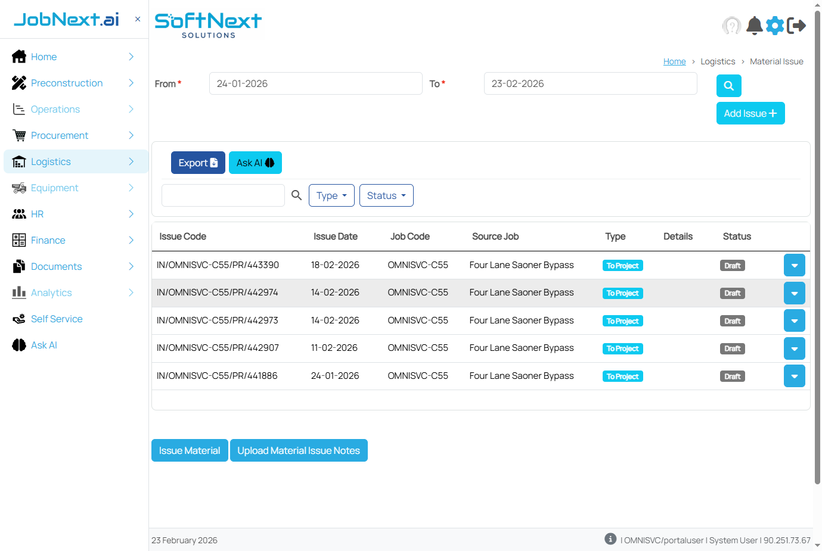Viewport: 822px width, 551px height.
Task: Open Ask AI from the sidebar icon
Action: click(18, 345)
